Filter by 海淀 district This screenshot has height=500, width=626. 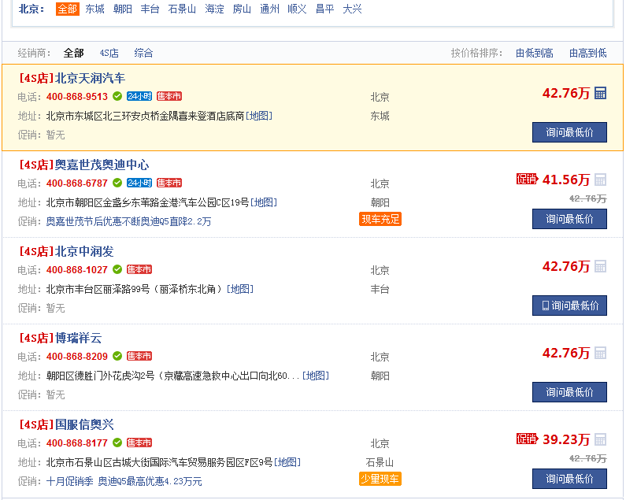coord(214,9)
